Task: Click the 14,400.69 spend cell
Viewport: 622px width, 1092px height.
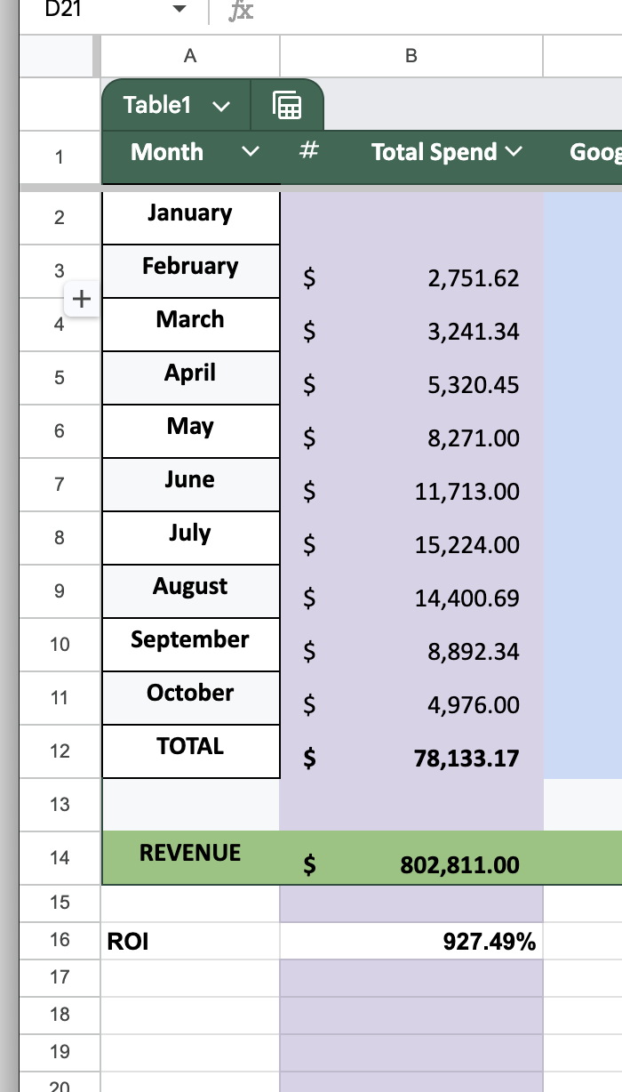Action: click(411, 591)
